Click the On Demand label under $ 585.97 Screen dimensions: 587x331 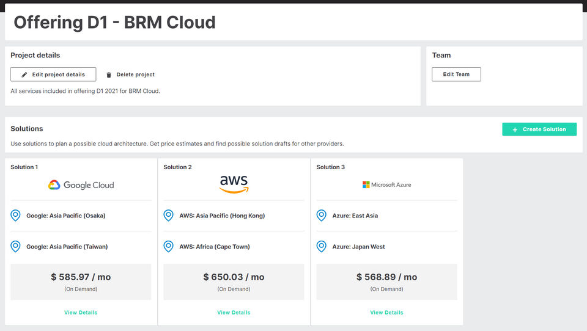point(81,289)
